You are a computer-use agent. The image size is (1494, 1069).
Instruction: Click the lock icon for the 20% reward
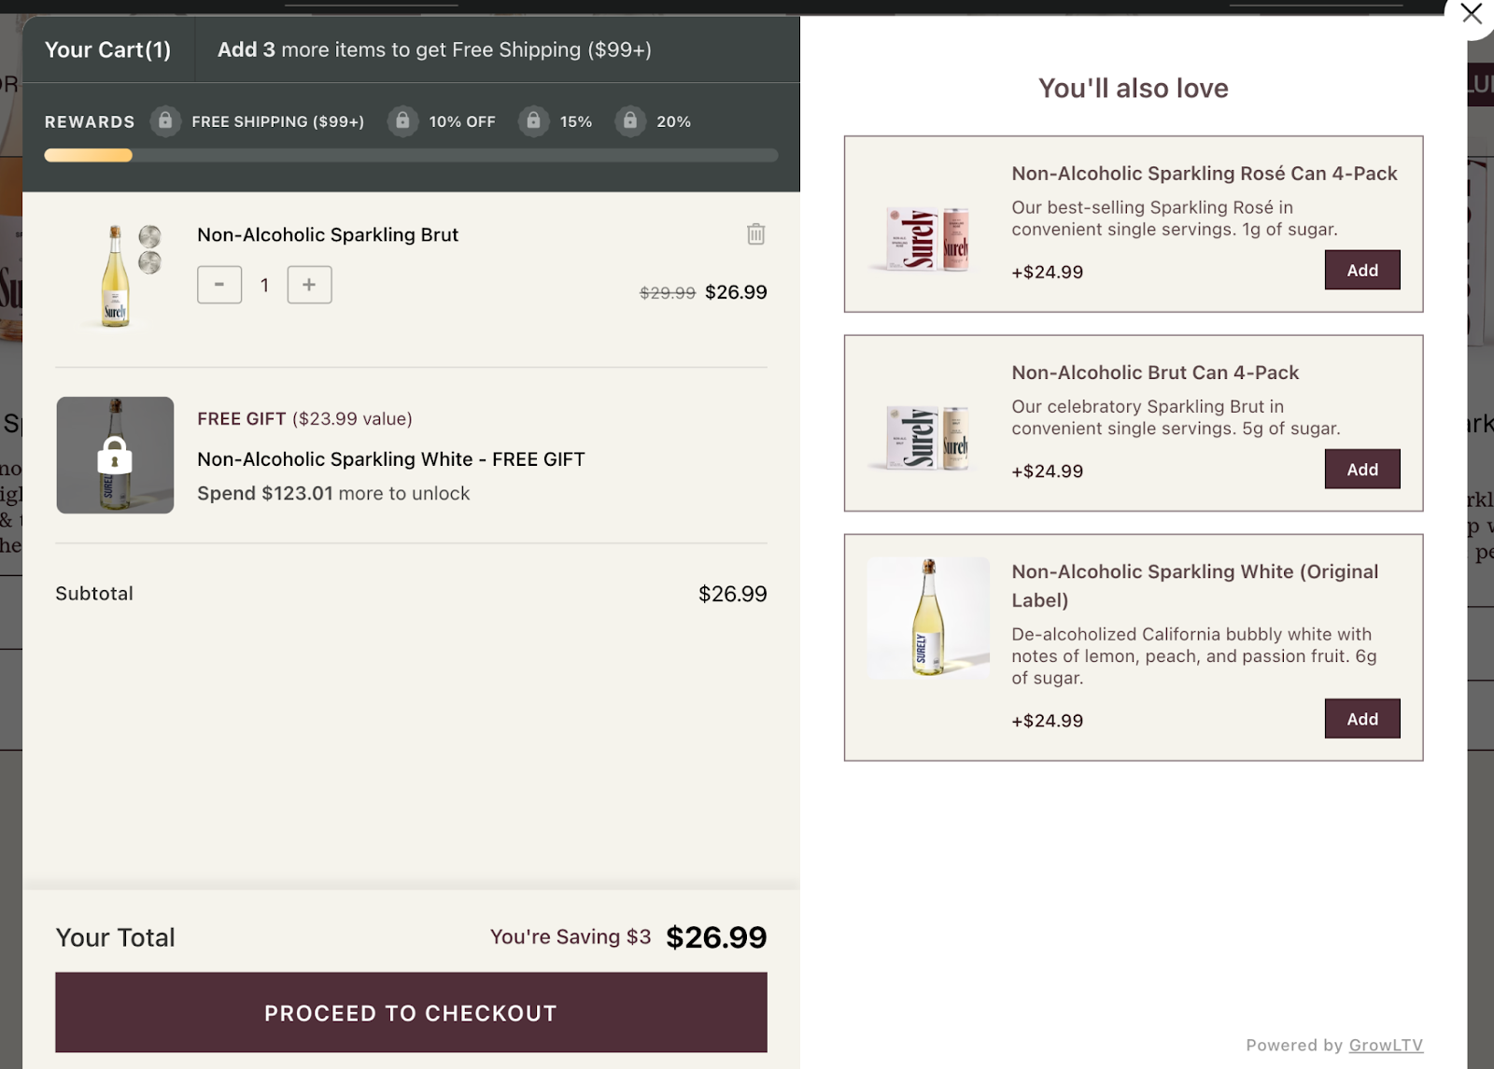pos(629,121)
